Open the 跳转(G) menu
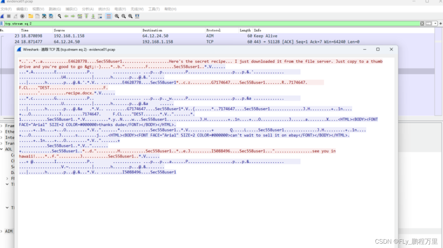Image resolution: width=443 pixels, height=248 pixels. [55, 9]
